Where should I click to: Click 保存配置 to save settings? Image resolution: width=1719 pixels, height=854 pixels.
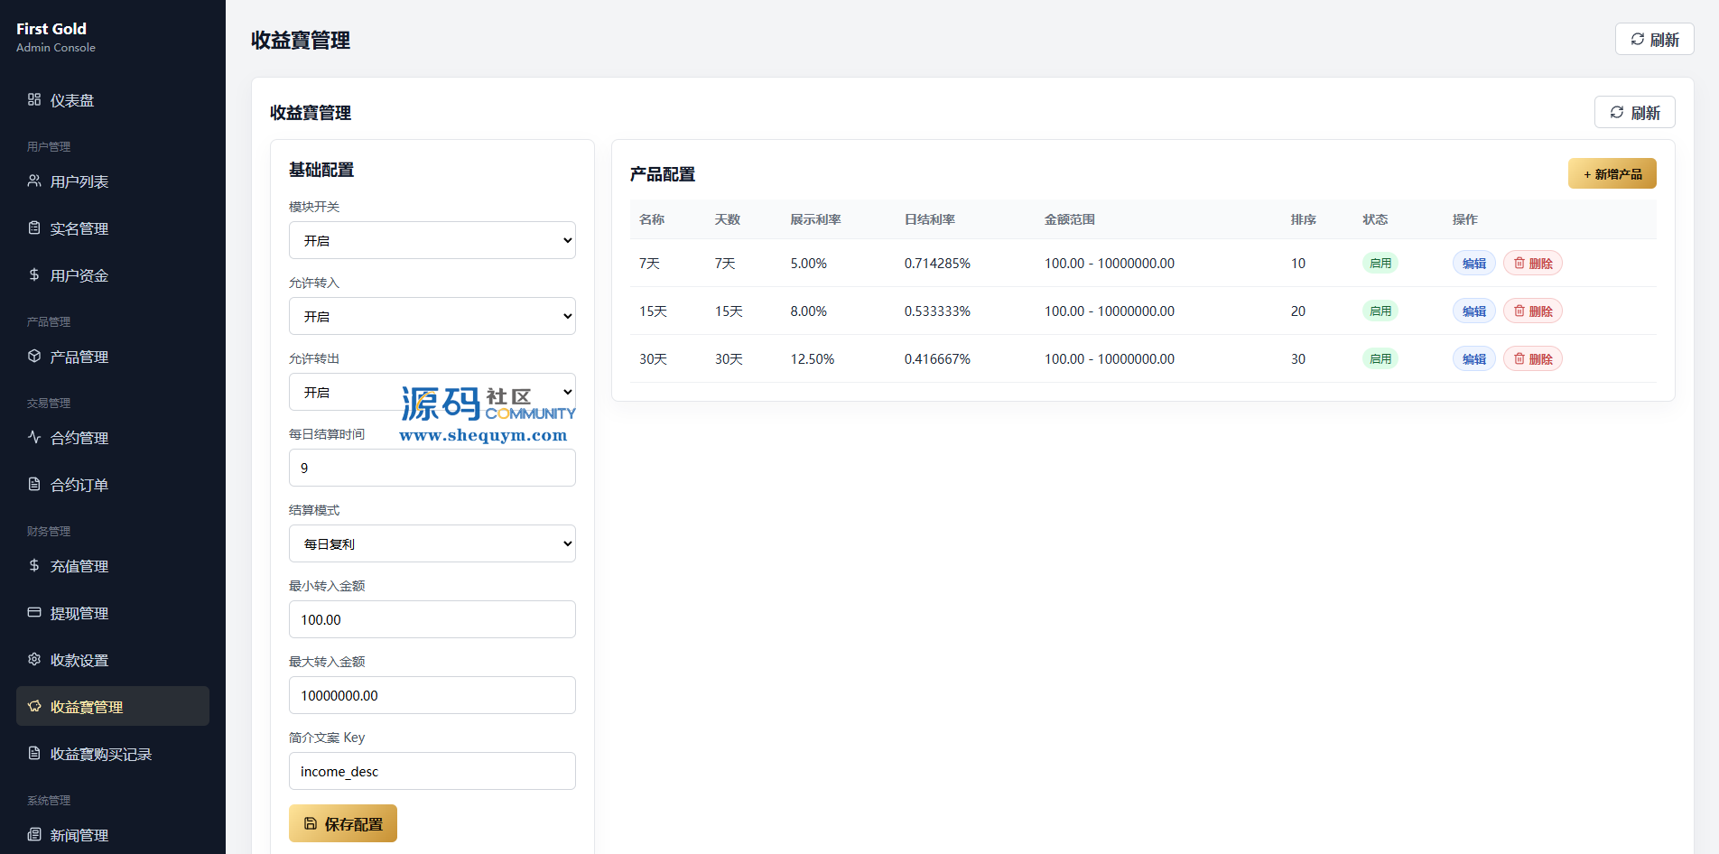point(343,823)
